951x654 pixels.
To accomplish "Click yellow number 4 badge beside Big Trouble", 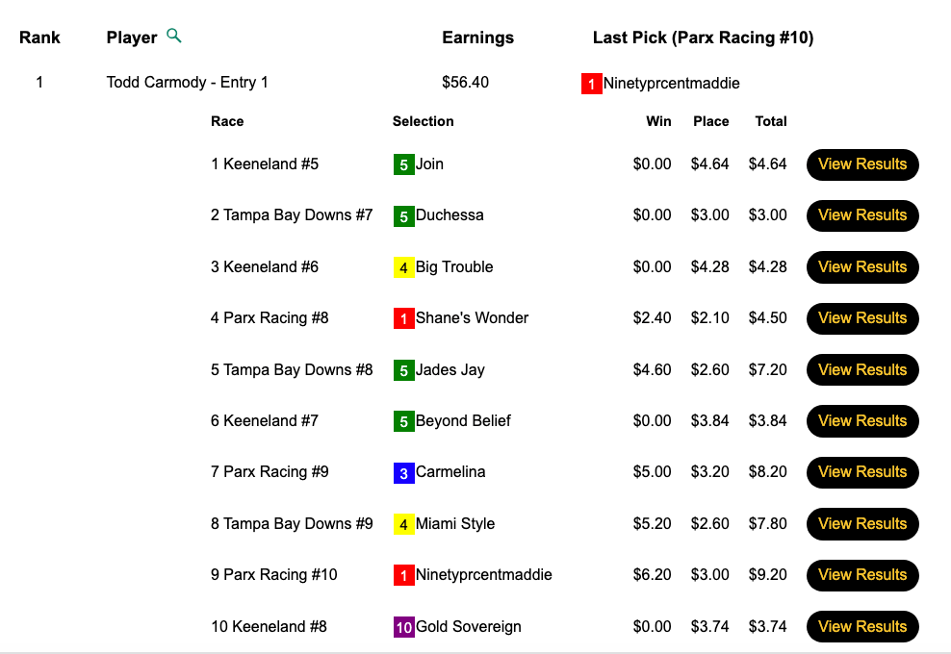I will coord(403,267).
